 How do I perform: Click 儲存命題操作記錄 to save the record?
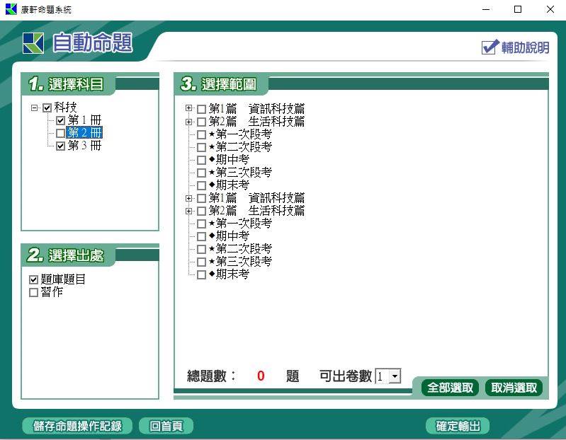click(x=77, y=426)
